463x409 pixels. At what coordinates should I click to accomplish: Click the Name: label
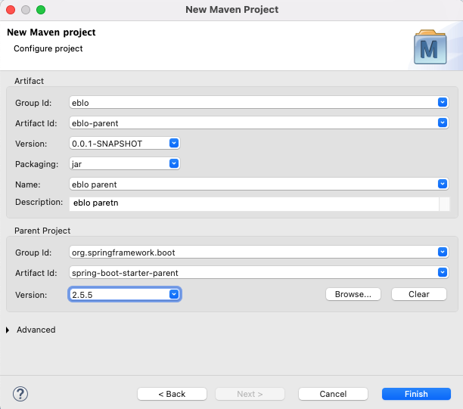tap(28, 184)
